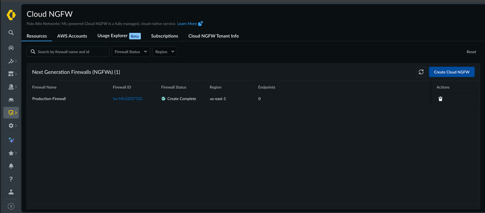
Task: Click the Next Generation Firewalls (NGFWs) heading
Action: pyautogui.click(x=76, y=72)
